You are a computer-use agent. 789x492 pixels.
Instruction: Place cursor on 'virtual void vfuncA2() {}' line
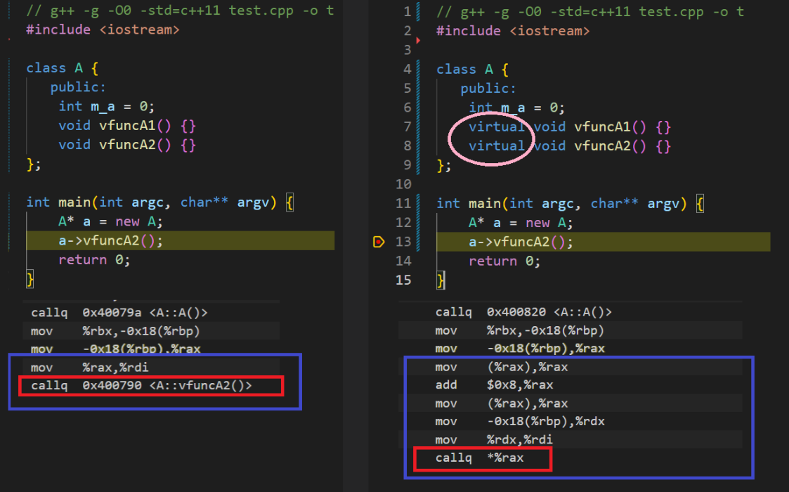click(570, 146)
